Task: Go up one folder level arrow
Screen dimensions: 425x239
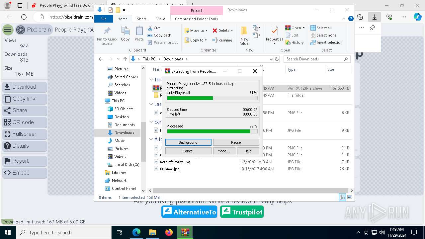Action: click(125, 59)
